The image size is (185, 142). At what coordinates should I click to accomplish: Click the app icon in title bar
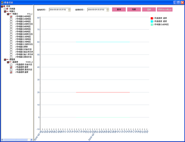pyautogui.click(x=2, y=2)
